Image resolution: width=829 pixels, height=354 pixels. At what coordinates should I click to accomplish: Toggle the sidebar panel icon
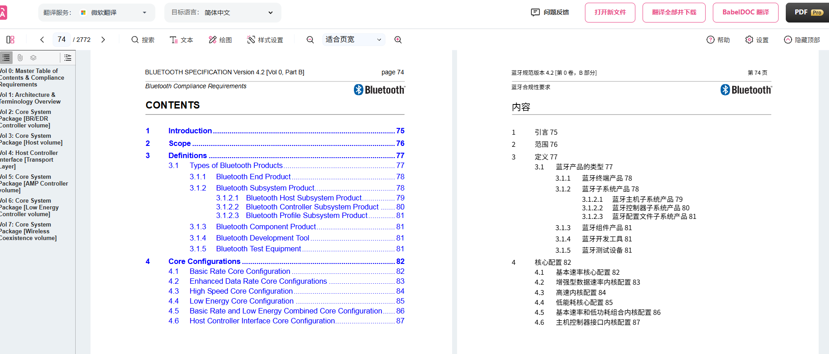point(10,40)
